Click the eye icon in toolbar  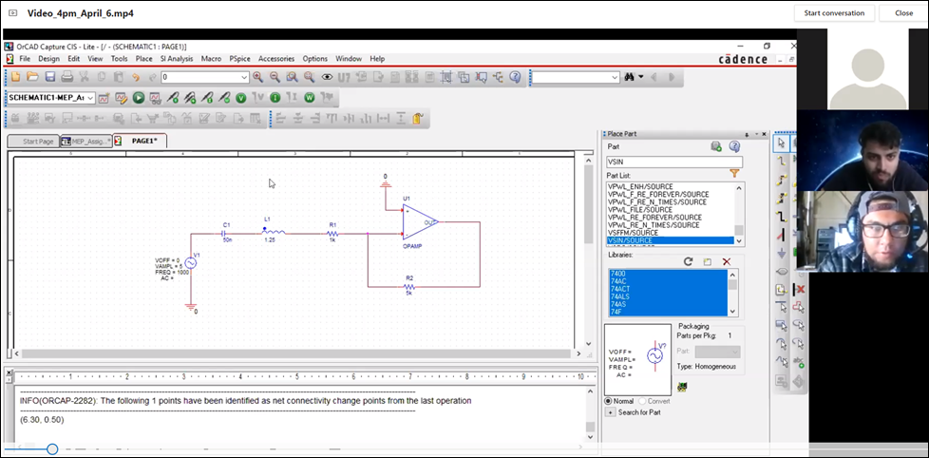[327, 77]
